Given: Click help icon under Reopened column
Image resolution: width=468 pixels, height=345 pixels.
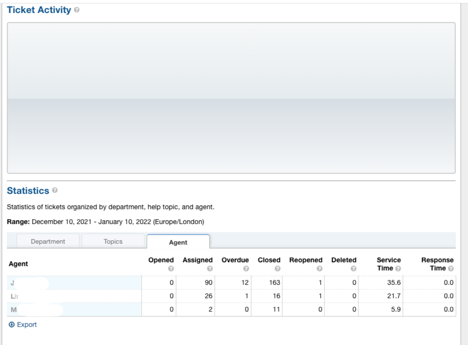Looking at the screenshot, I should coord(319,268).
